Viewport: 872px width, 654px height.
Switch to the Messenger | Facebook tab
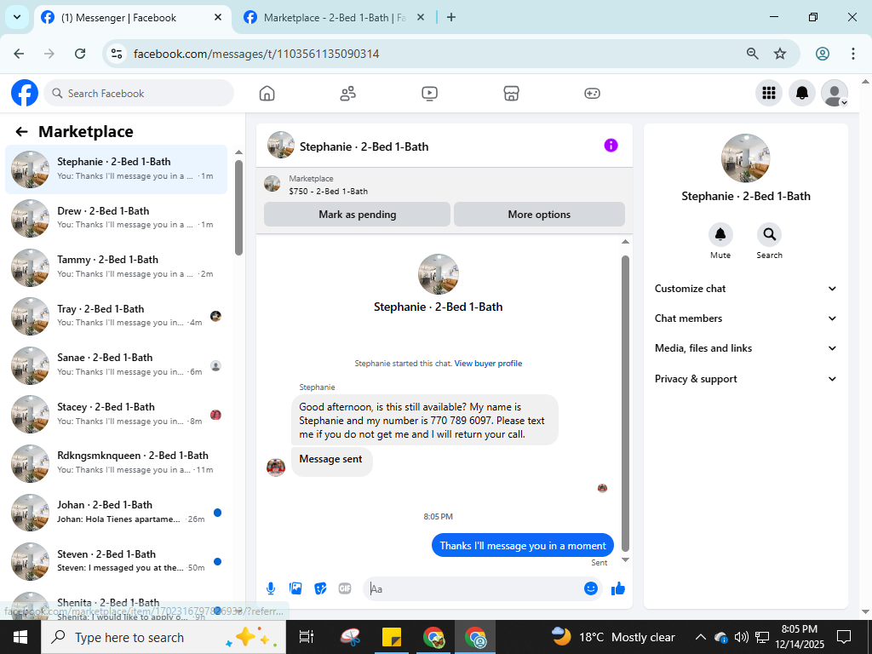[x=132, y=18]
